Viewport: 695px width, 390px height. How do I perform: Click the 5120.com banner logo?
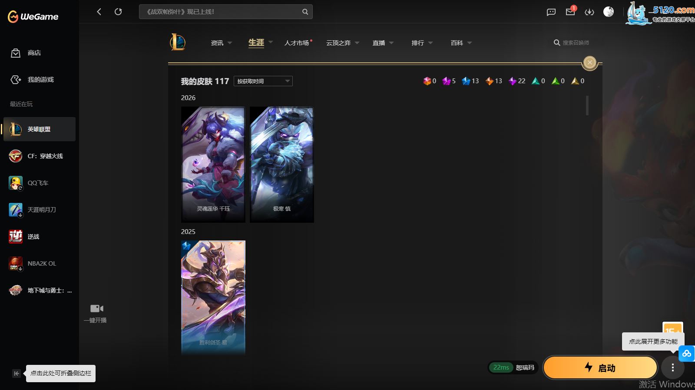click(x=660, y=13)
